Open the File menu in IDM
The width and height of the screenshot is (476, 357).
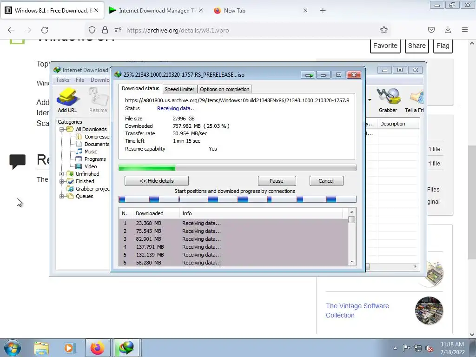click(x=80, y=80)
